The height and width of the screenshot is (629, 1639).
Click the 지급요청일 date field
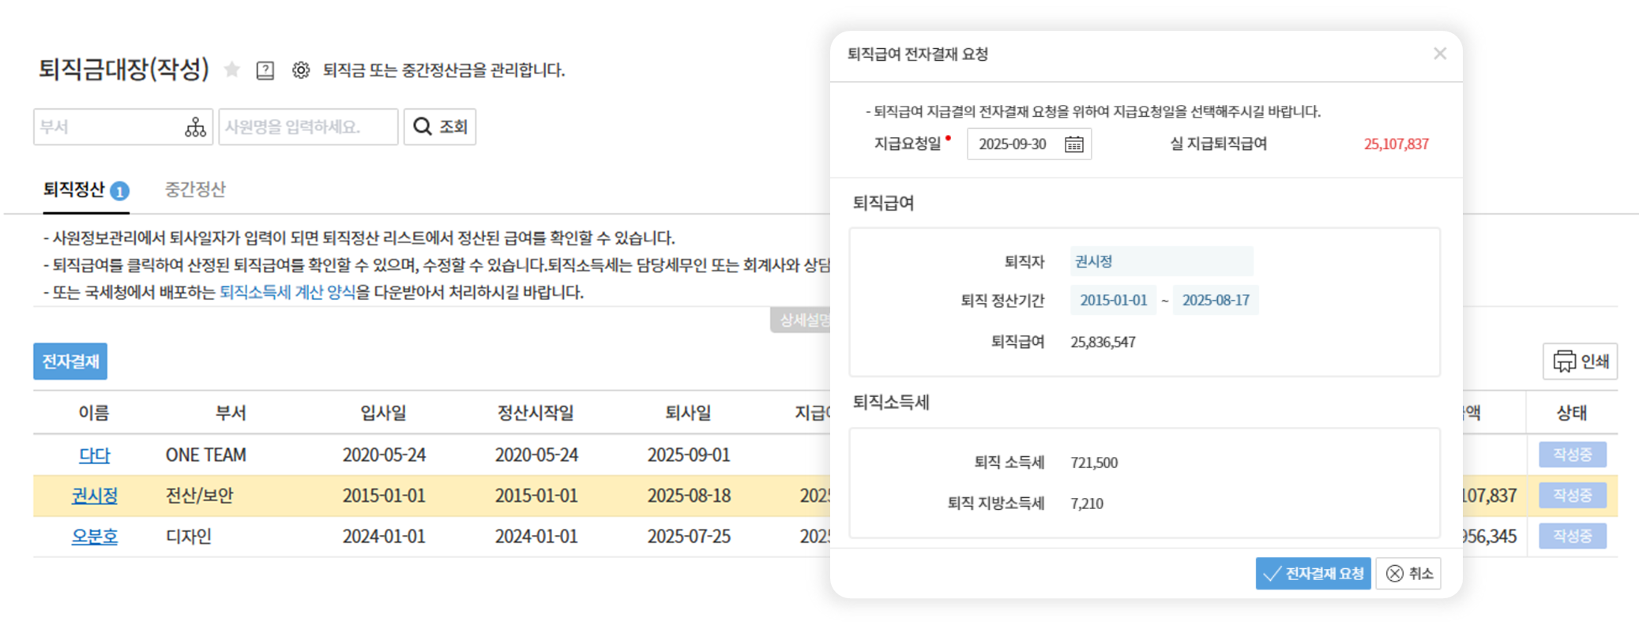click(x=1013, y=144)
